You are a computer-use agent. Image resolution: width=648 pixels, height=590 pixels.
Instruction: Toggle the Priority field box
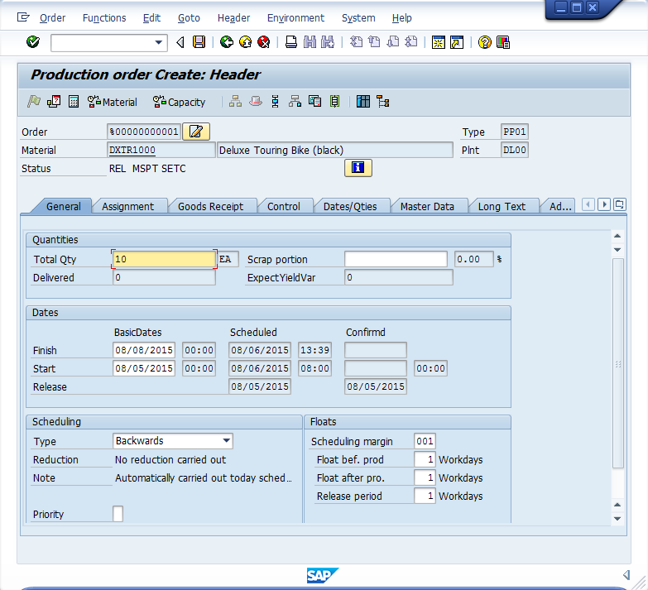coord(118,514)
